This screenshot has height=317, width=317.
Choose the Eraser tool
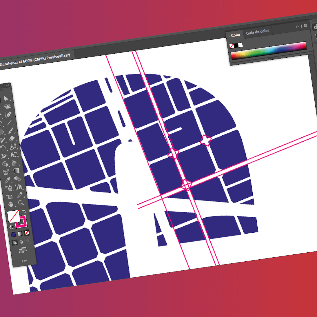(12, 139)
